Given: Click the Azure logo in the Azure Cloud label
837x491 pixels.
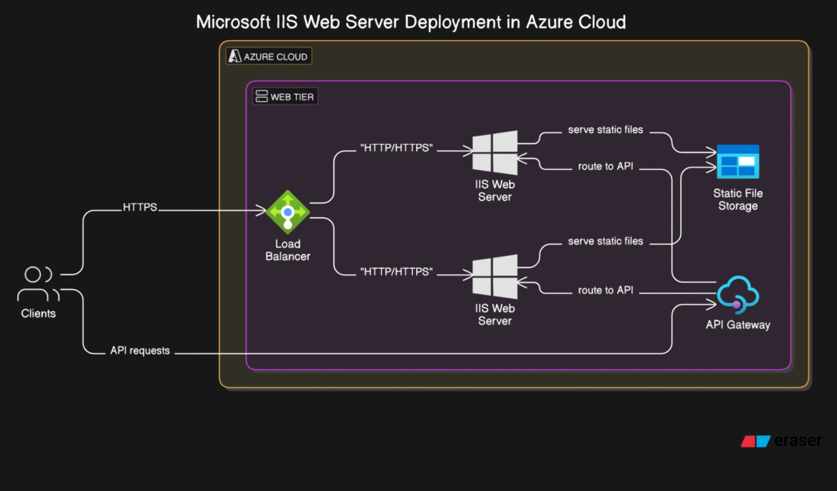Looking at the screenshot, I should [x=235, y=56].
